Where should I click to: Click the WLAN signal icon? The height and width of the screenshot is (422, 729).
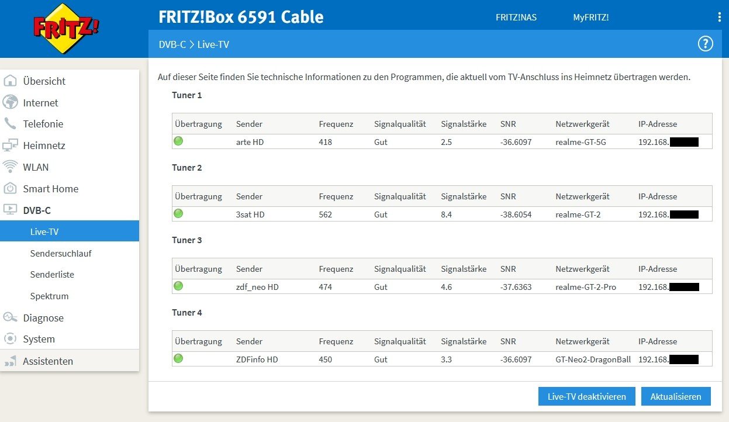click(11, 167)
